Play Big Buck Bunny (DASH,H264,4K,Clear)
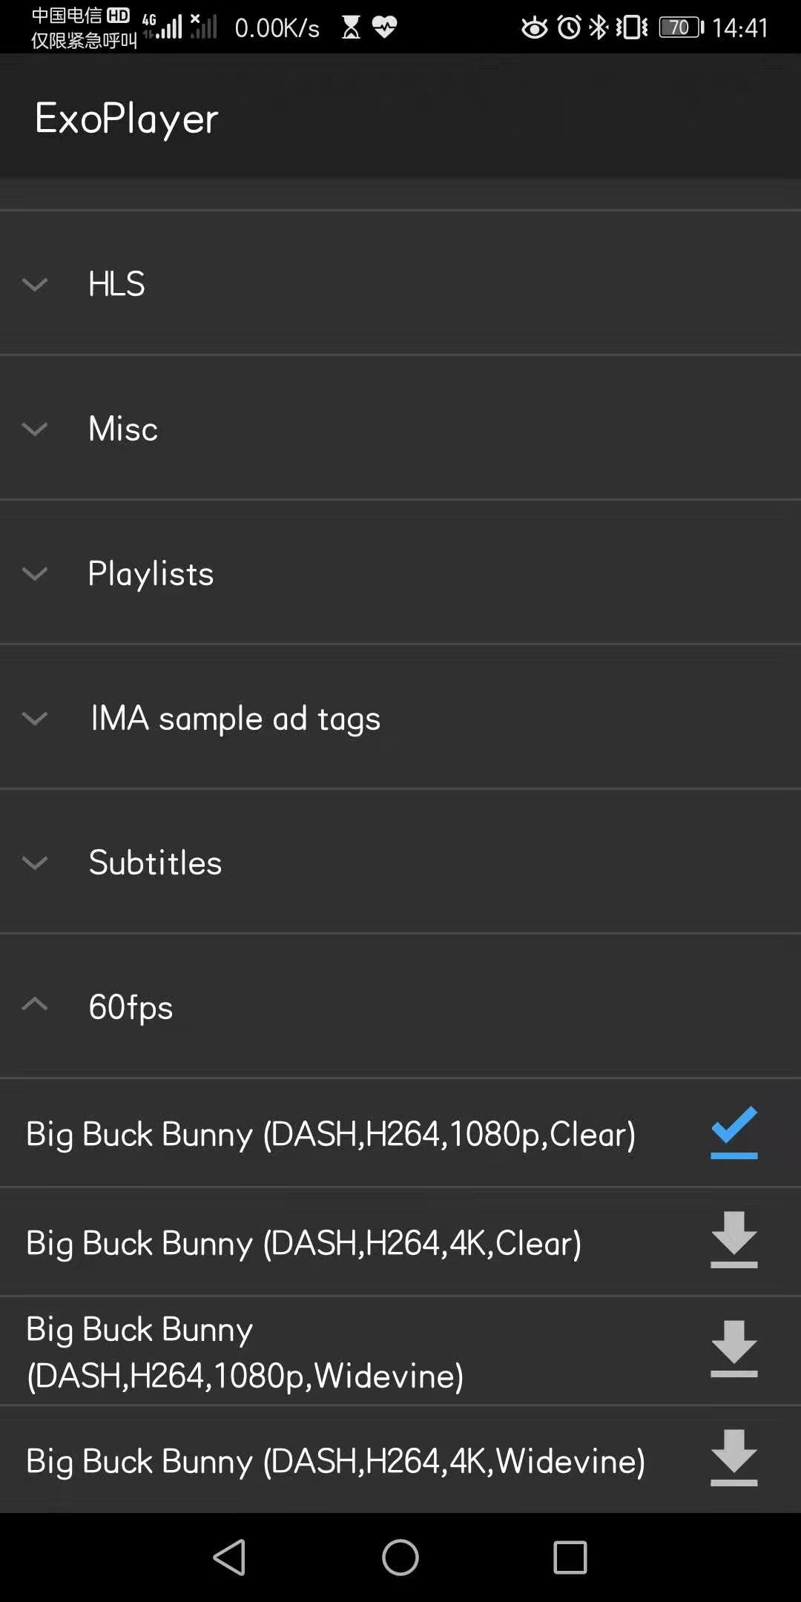Viewport: 801px width, 1602px height. tap(303, 1243)
